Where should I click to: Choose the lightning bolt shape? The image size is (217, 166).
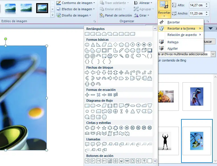[121, 56]
